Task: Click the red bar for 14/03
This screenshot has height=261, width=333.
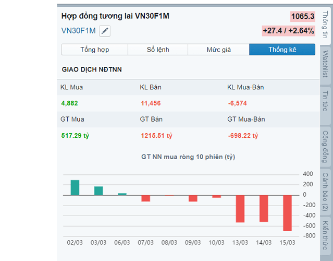Action: pos(264,209)
